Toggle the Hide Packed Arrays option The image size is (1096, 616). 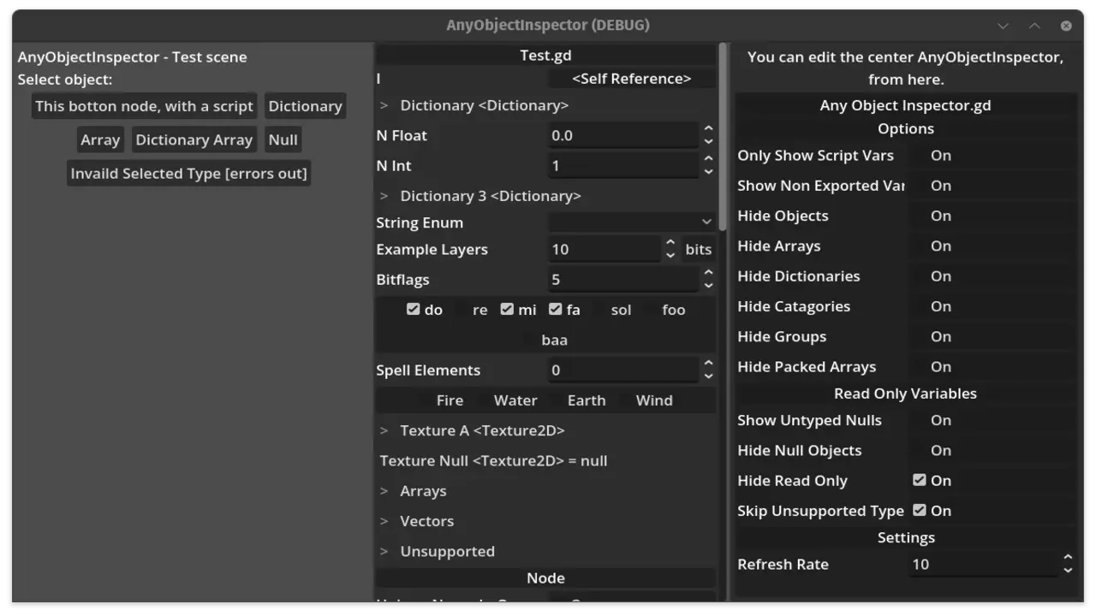[991, 367]
